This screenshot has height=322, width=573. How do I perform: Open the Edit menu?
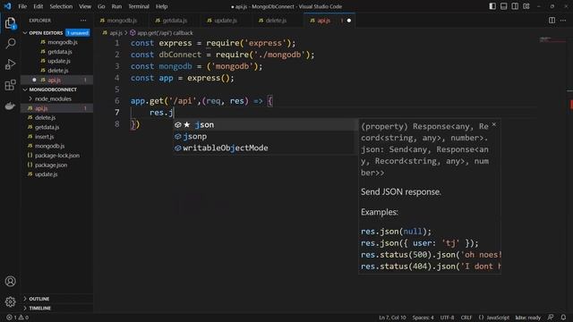(x=38, y=6)
